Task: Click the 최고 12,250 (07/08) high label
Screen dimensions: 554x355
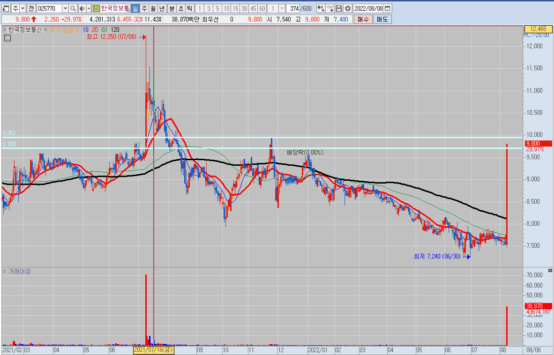Action: [x=111, y=37]
